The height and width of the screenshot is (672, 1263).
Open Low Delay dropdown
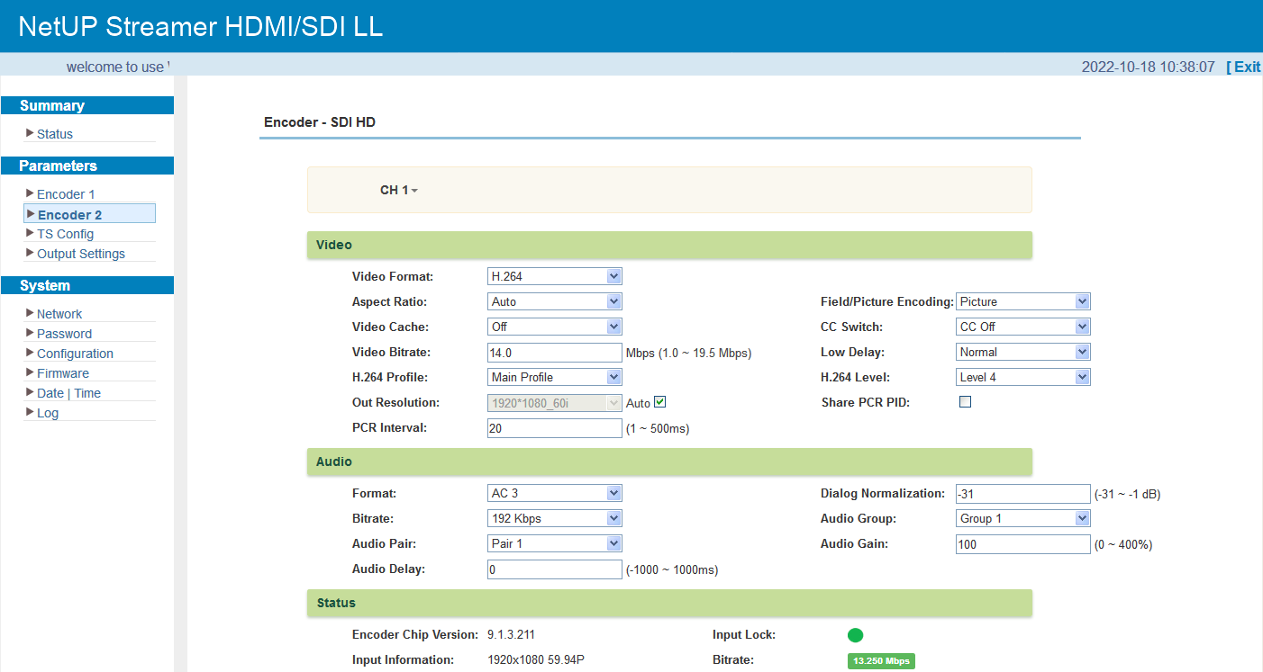pos(1023,352)
